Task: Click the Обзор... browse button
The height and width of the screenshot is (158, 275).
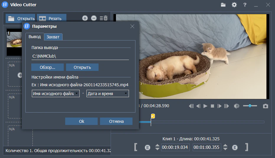Action: point(48,67)
